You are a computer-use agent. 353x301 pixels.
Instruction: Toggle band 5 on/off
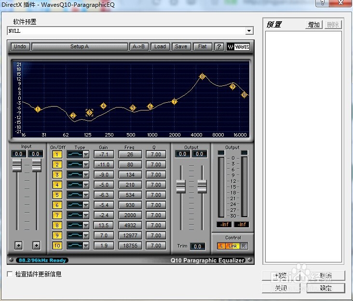(x=57, y=195)
